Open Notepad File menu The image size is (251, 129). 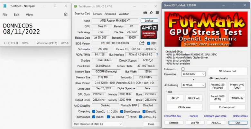point(5,15)
